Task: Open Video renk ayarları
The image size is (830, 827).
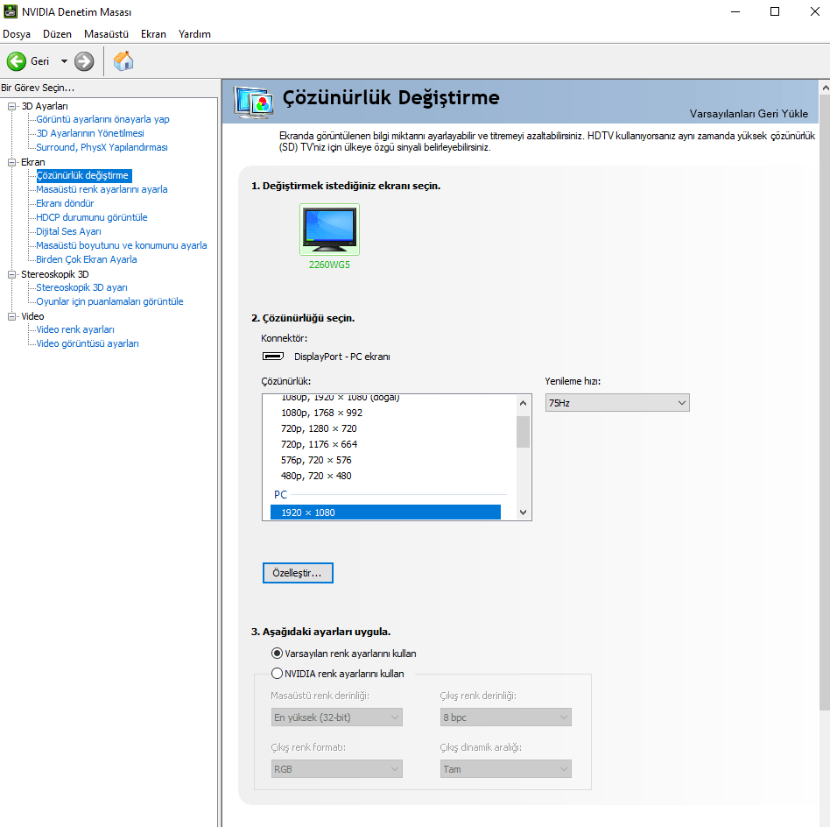Action: pos(75,329)
